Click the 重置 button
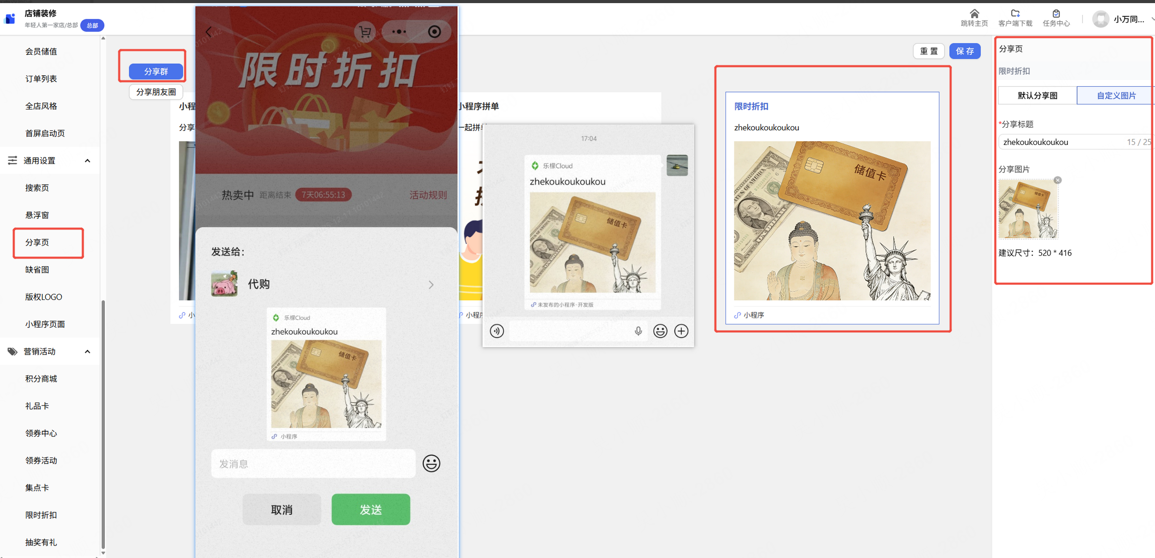 point(929,51)
